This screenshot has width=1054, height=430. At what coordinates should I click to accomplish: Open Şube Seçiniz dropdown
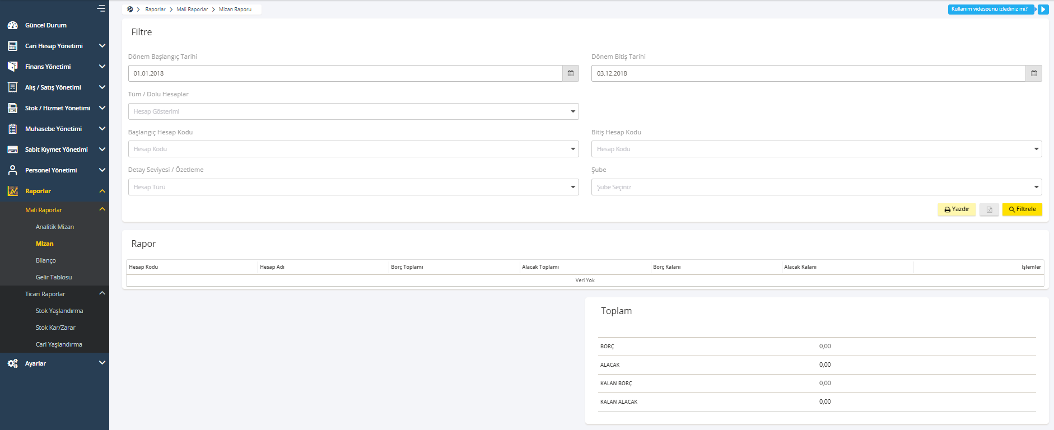click(x=817, y=187)
